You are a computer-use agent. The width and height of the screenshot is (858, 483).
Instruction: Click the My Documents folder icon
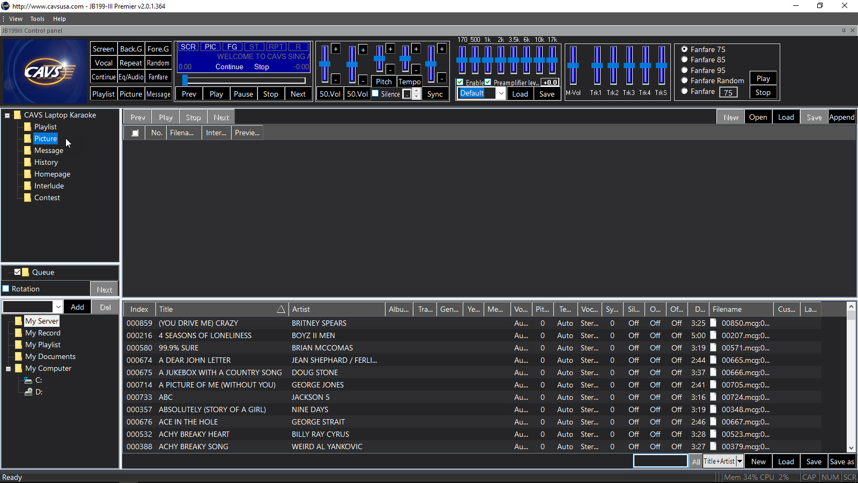[19, 356]
